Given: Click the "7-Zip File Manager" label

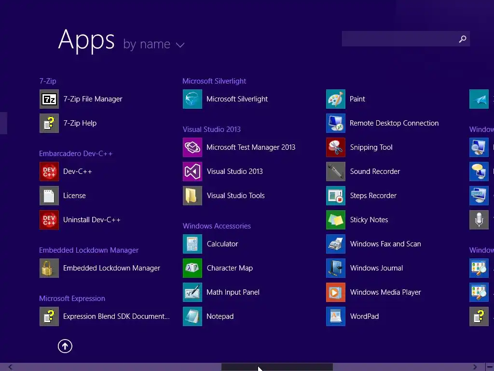Looking at the screenshot, I should pyautogui.click(x=93, y=99).
